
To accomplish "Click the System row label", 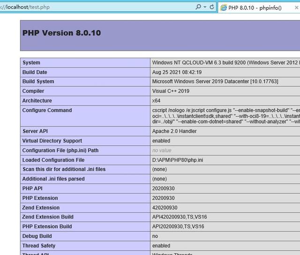I will (31, 62).
